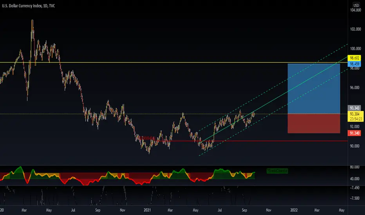
Task: Select the blue profit zone of long position
Action: pos(314,89)
